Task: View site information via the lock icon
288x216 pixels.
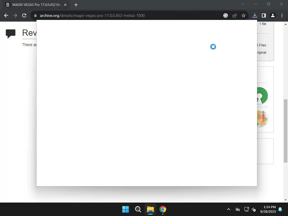Action: 35,16
